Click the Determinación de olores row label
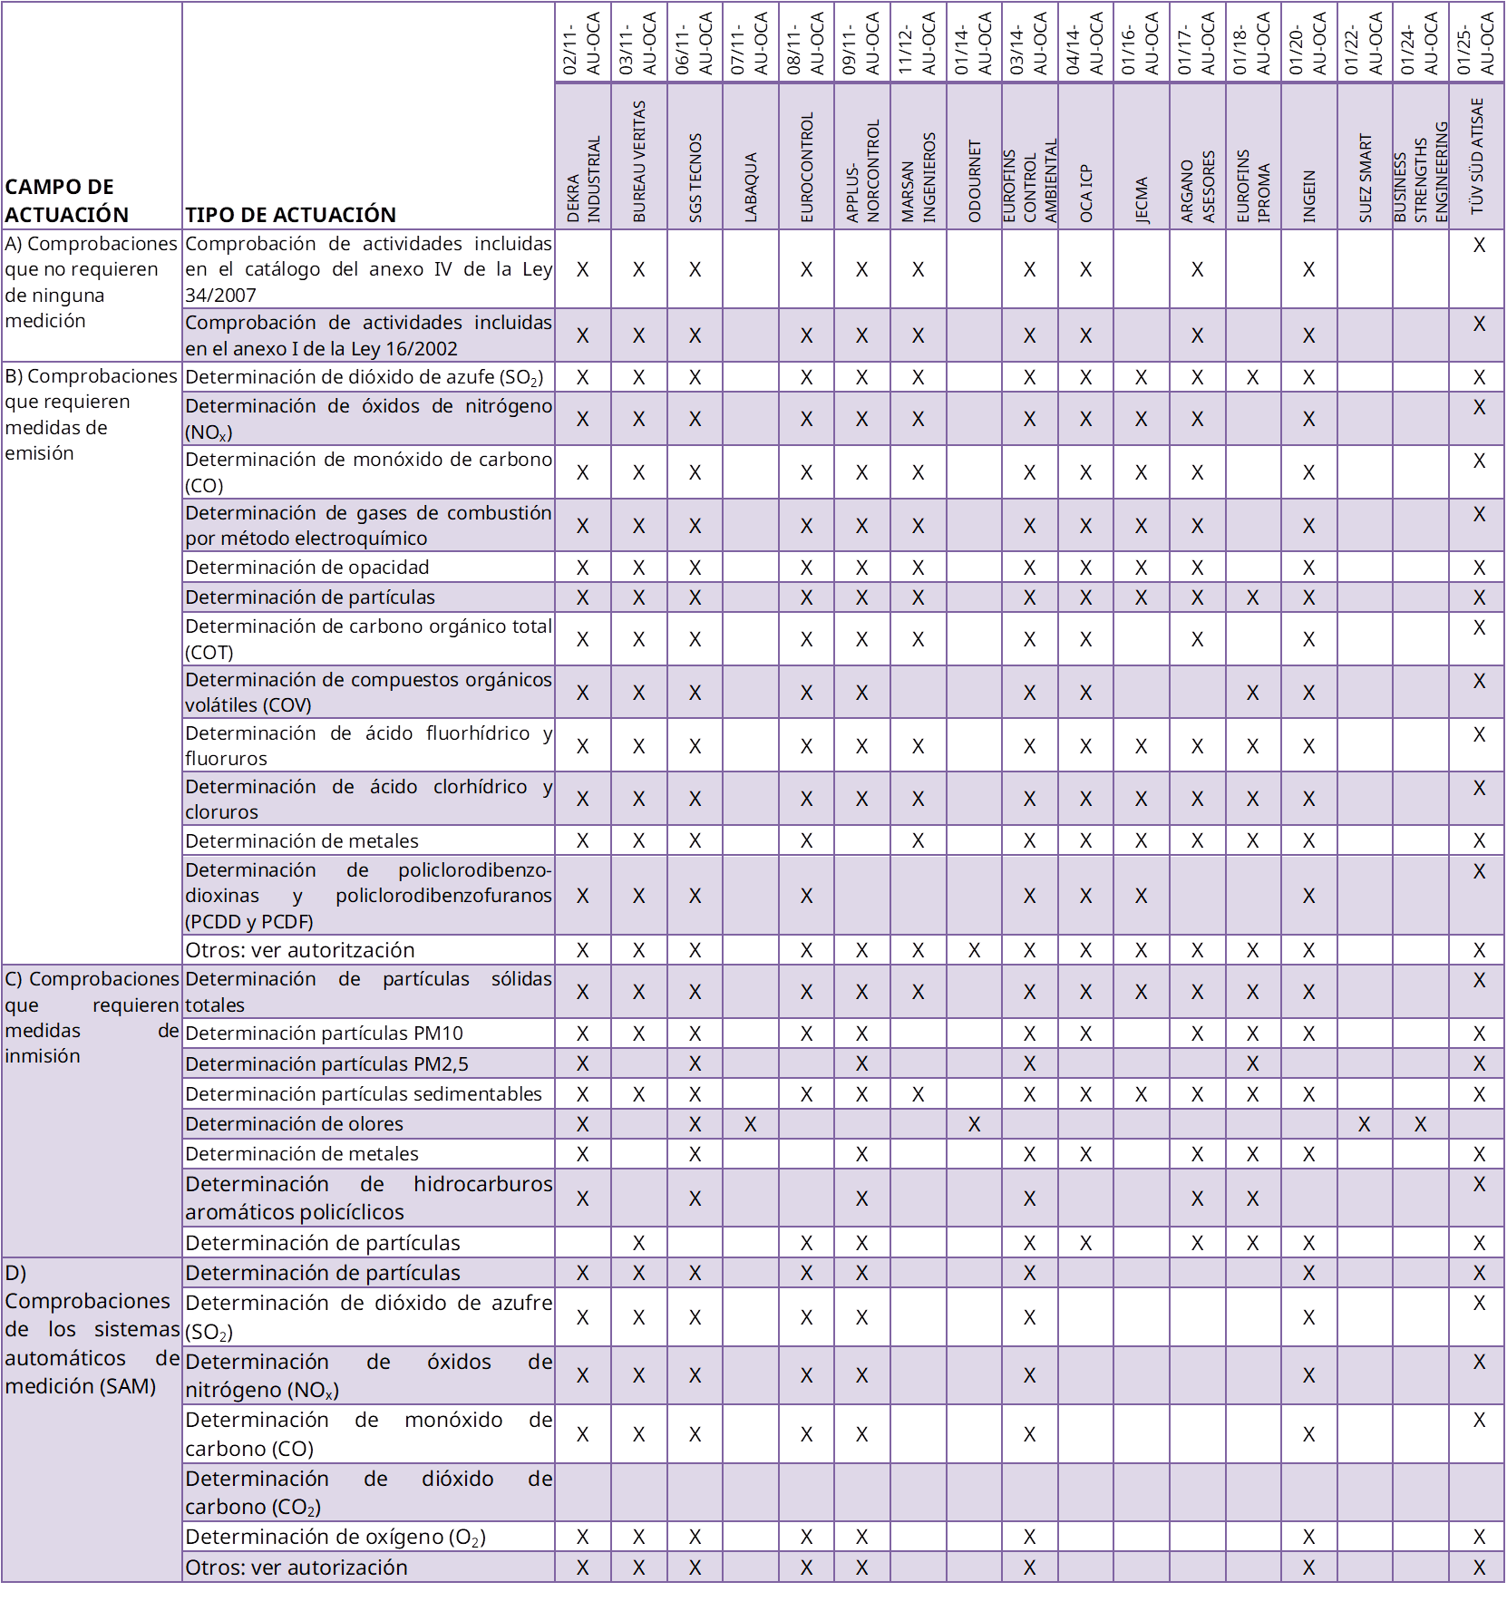 pos(367,1124)
